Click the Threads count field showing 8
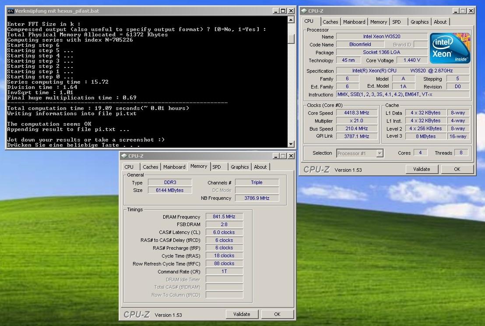 point(461,152)
